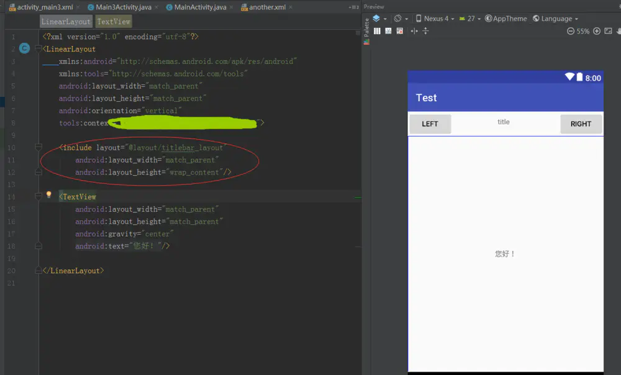Screen dimensions: 621x375
Task: Click the baseline alignment icon in Preview toolbar
Action: pyautogui.click(x=389, y=31)
